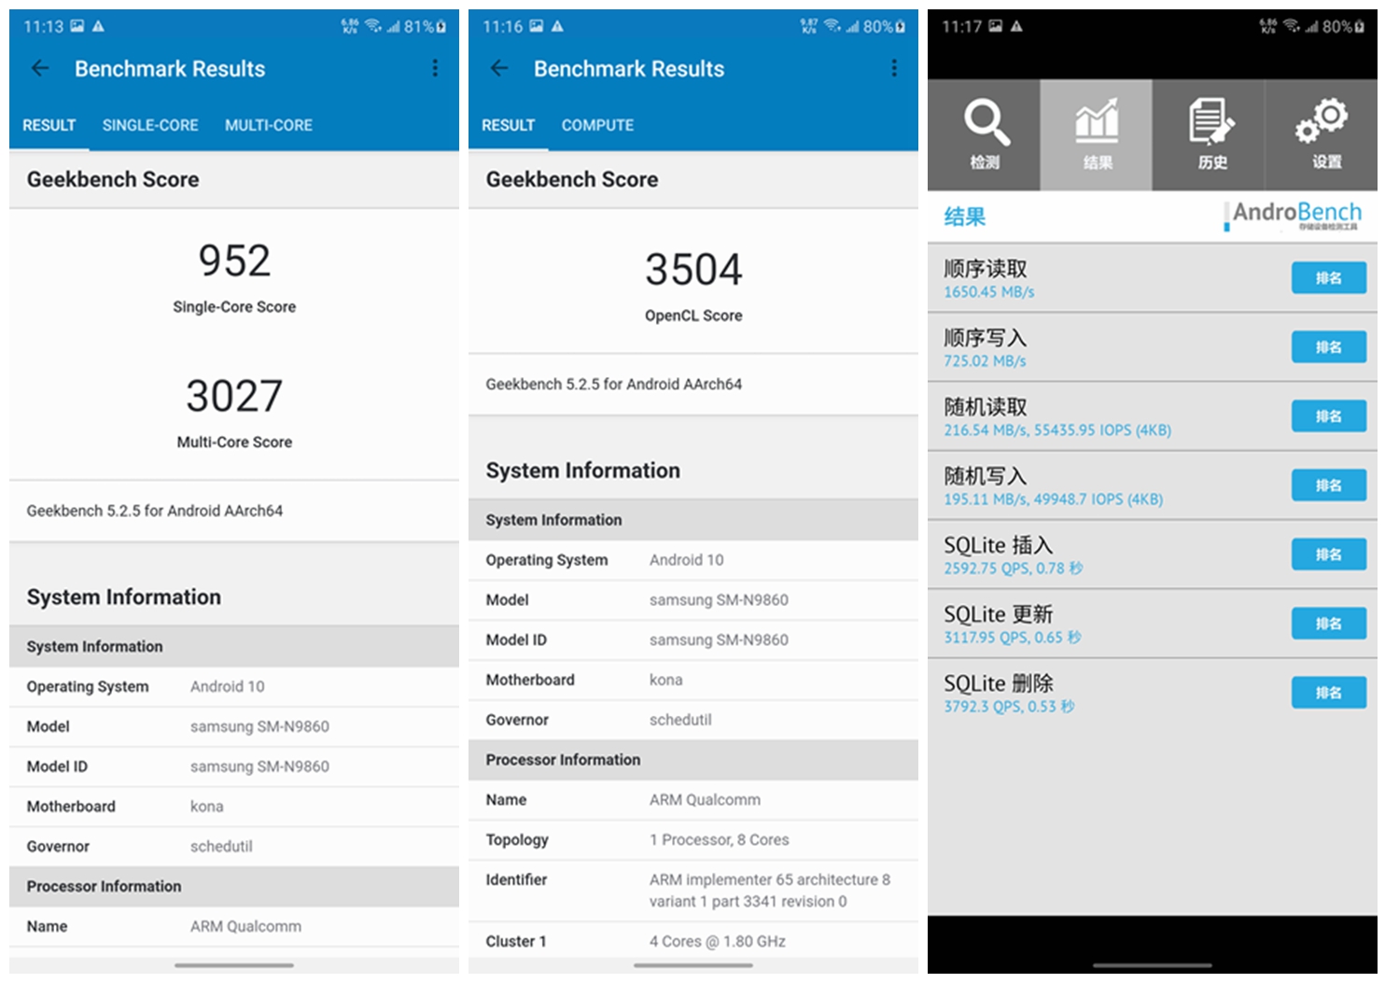This screenshot has width=1385, height=983.
Task: Tap the back arrow on the OpenCL results screen
Action: click(x=499, y=68)
